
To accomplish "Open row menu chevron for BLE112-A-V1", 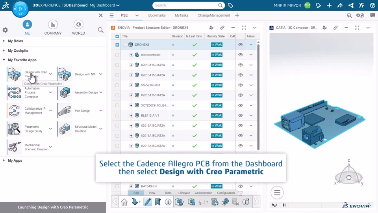I will tap(251, 116).
